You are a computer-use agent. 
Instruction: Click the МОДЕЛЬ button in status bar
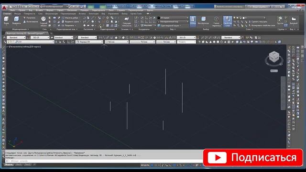(x=145, y=165)
